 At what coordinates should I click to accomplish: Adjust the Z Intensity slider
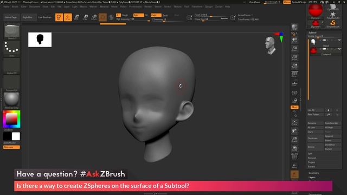click(x=168, y=19)
